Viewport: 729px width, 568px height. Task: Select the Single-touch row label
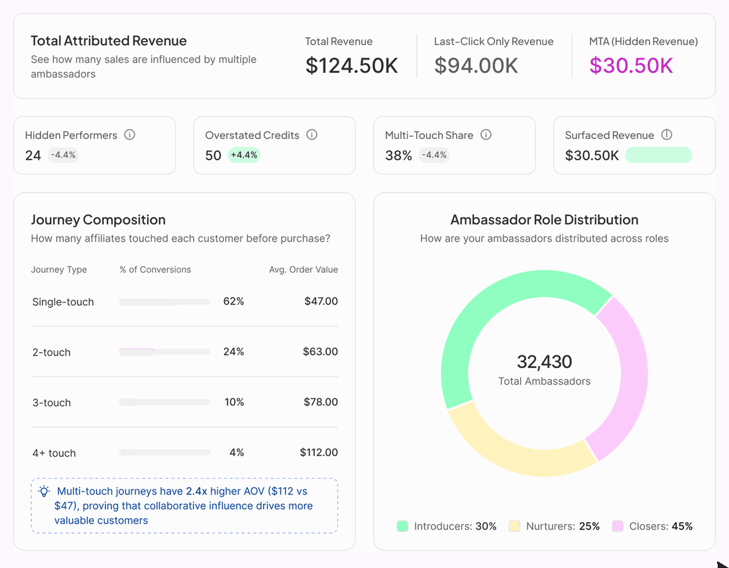[x=63, y=302]
